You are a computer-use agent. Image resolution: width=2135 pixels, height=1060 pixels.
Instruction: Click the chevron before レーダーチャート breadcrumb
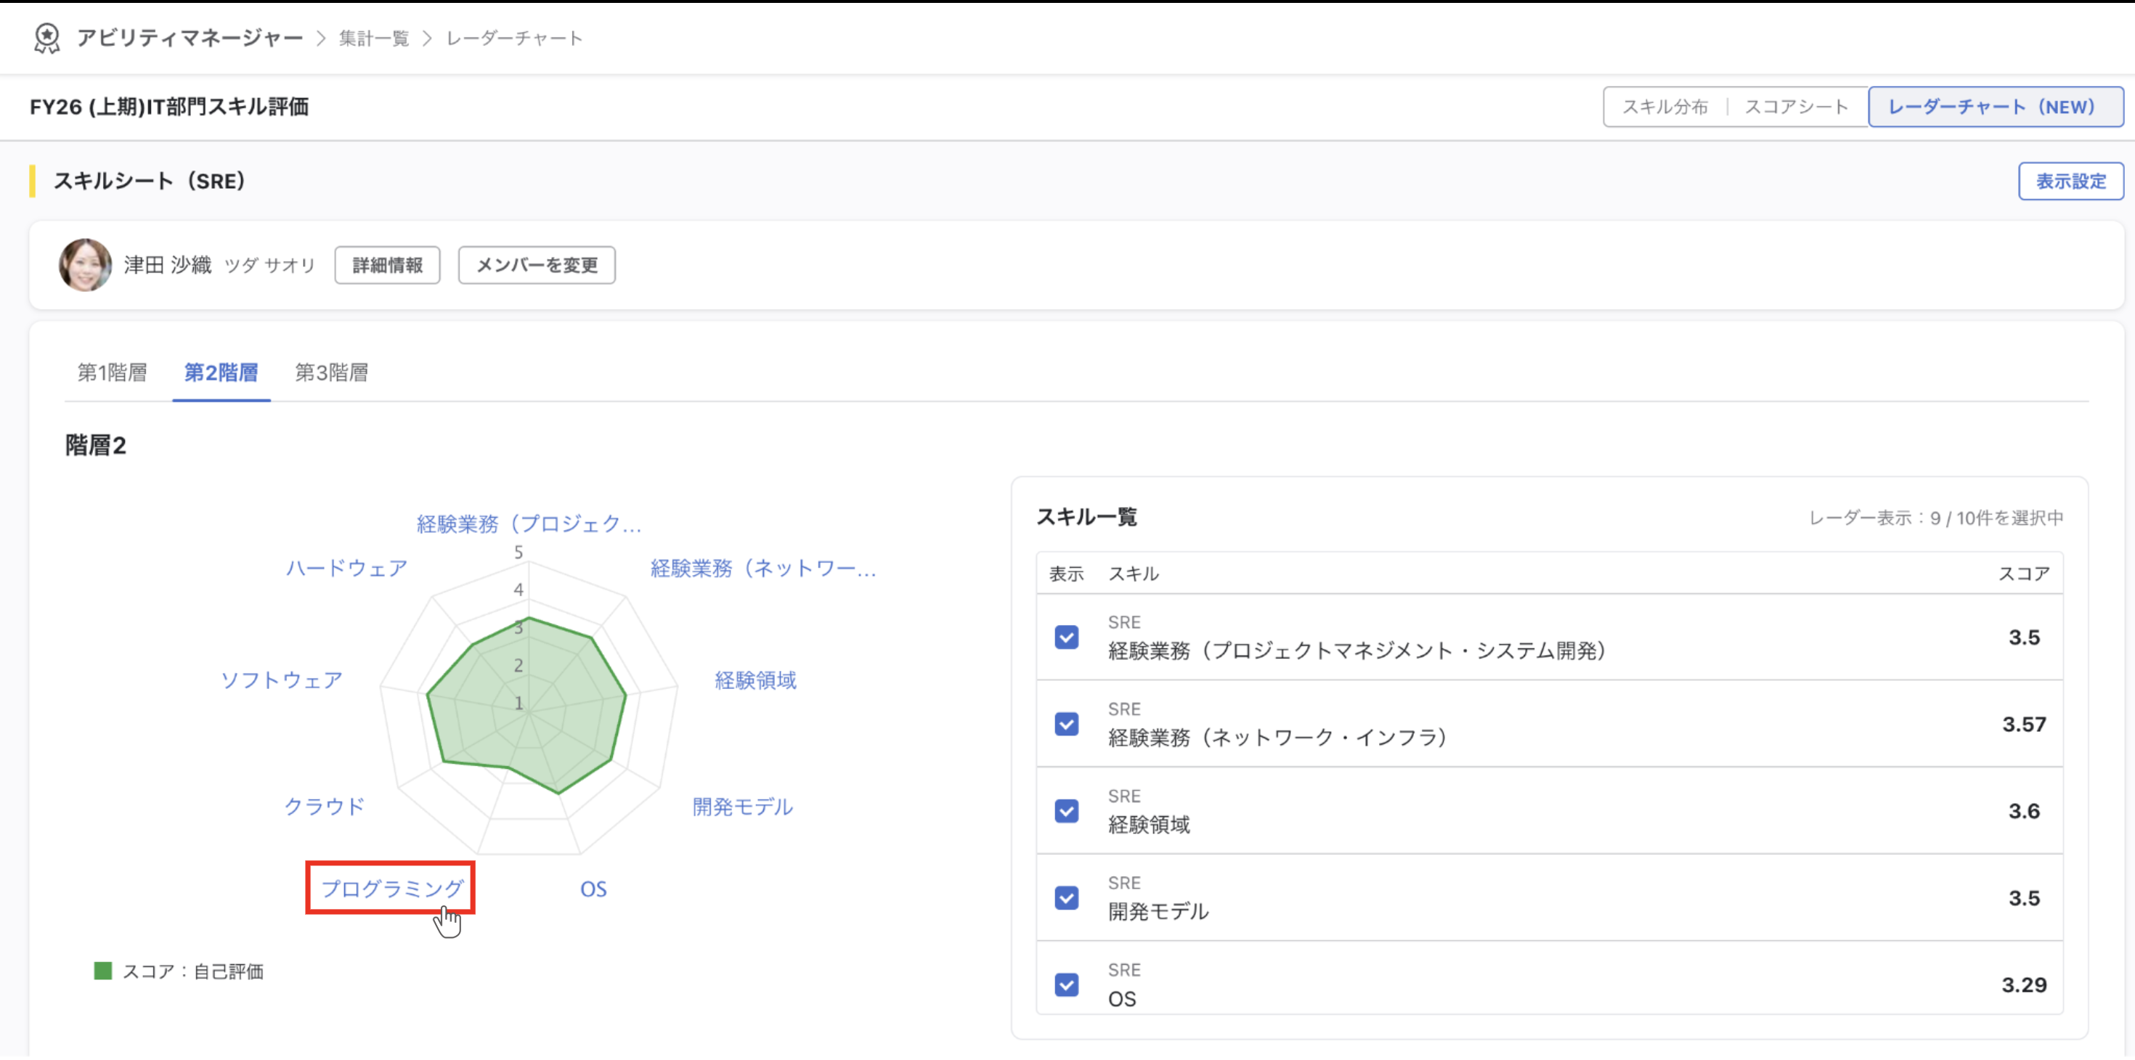428,39
